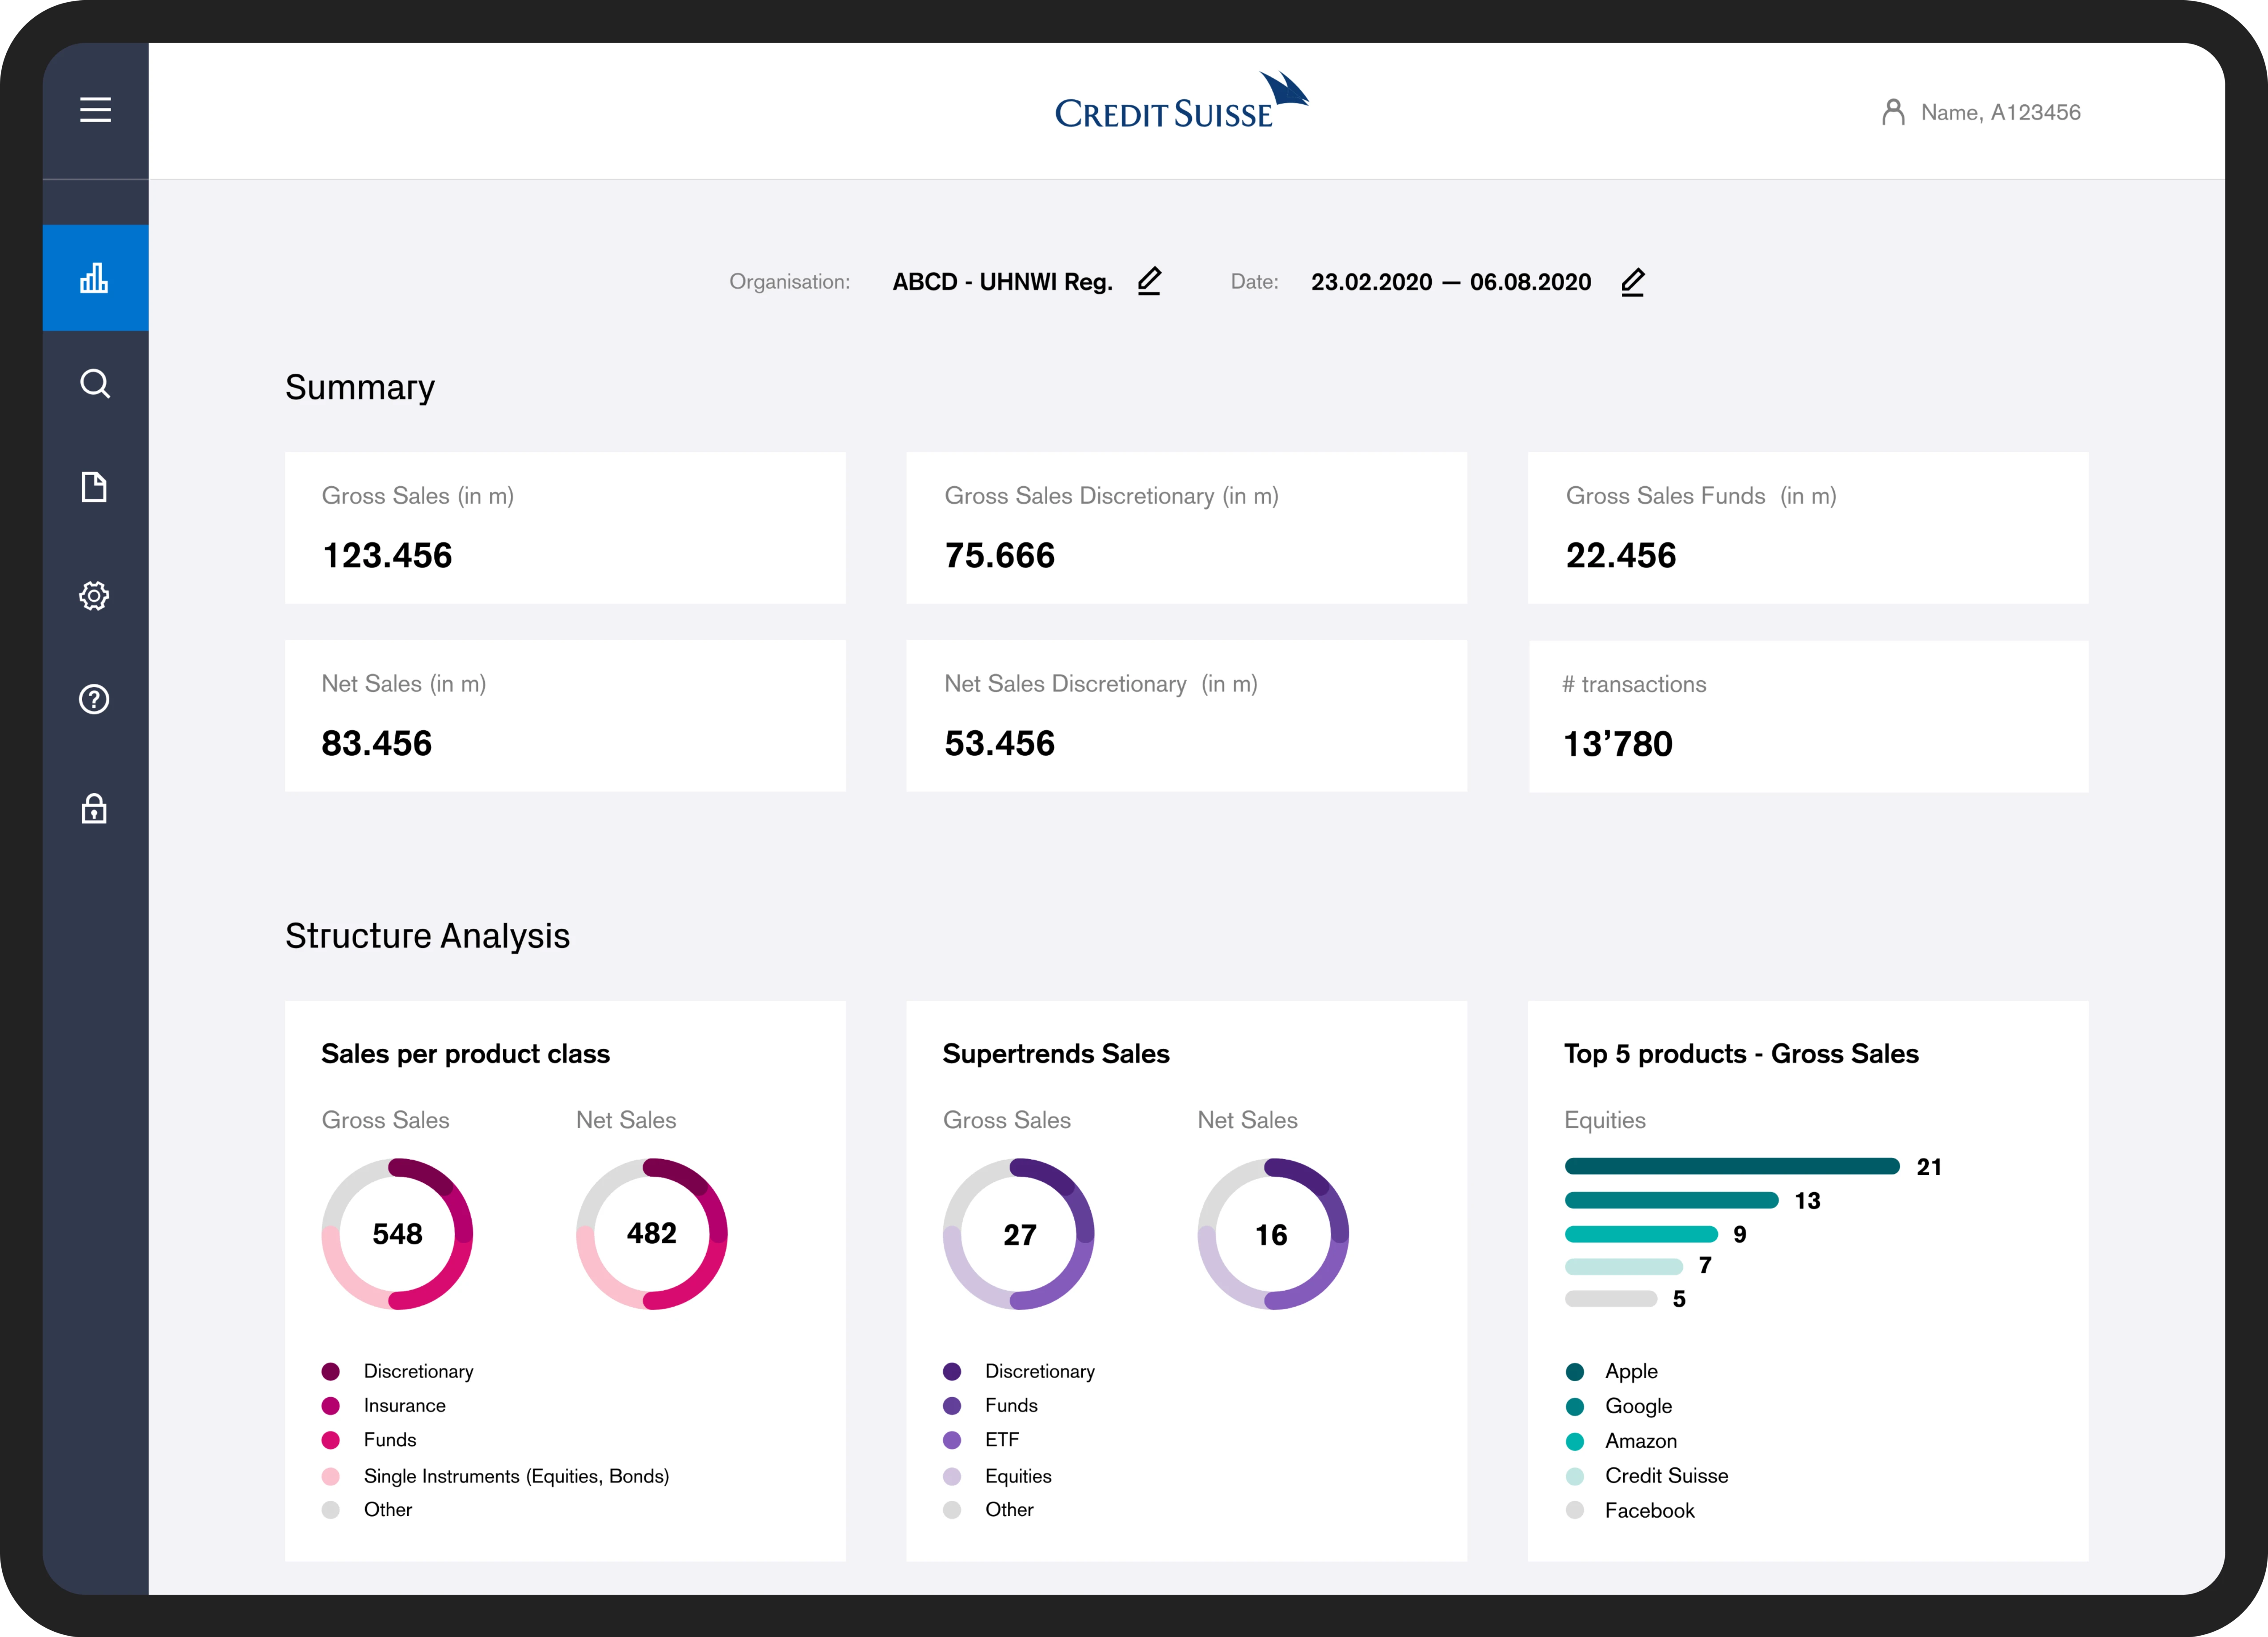This screenshot has width=2268, height=1637.
Task: Open the hamburger menu in sidebar
Action: tap(95, 110)
